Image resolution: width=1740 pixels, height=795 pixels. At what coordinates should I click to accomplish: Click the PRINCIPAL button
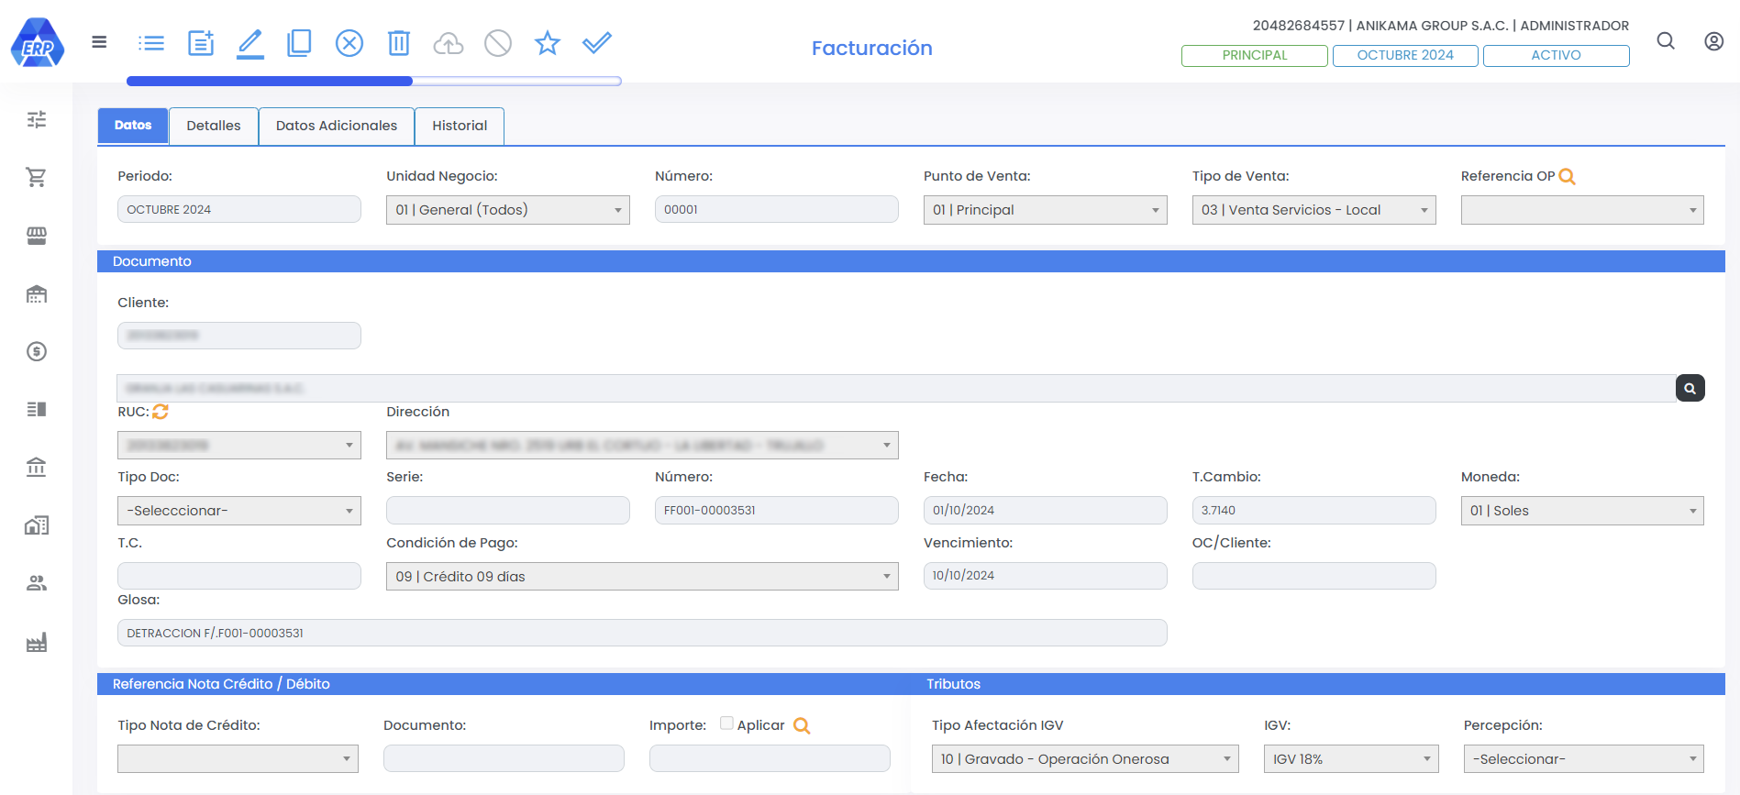(1255, 56)
